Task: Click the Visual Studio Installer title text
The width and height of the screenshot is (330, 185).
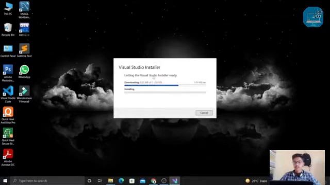Action: click(x=140, y=67)
